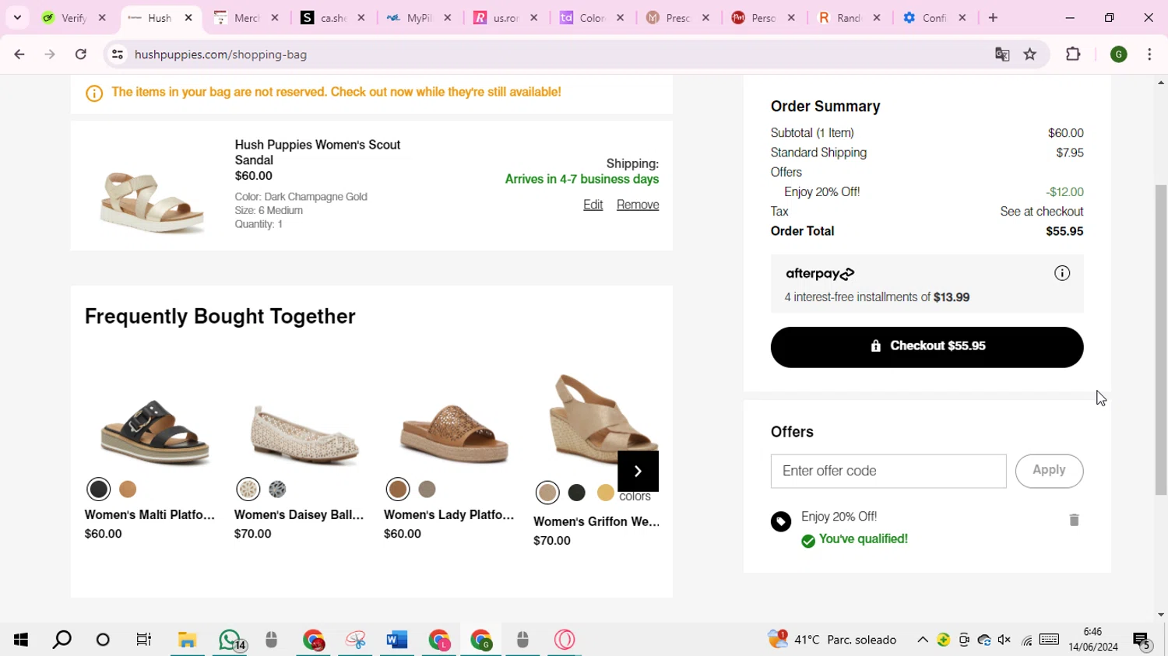The height and width of the screenshot is (656, 1168).
Task: Reload the page
Action: [x=81, y=54]
